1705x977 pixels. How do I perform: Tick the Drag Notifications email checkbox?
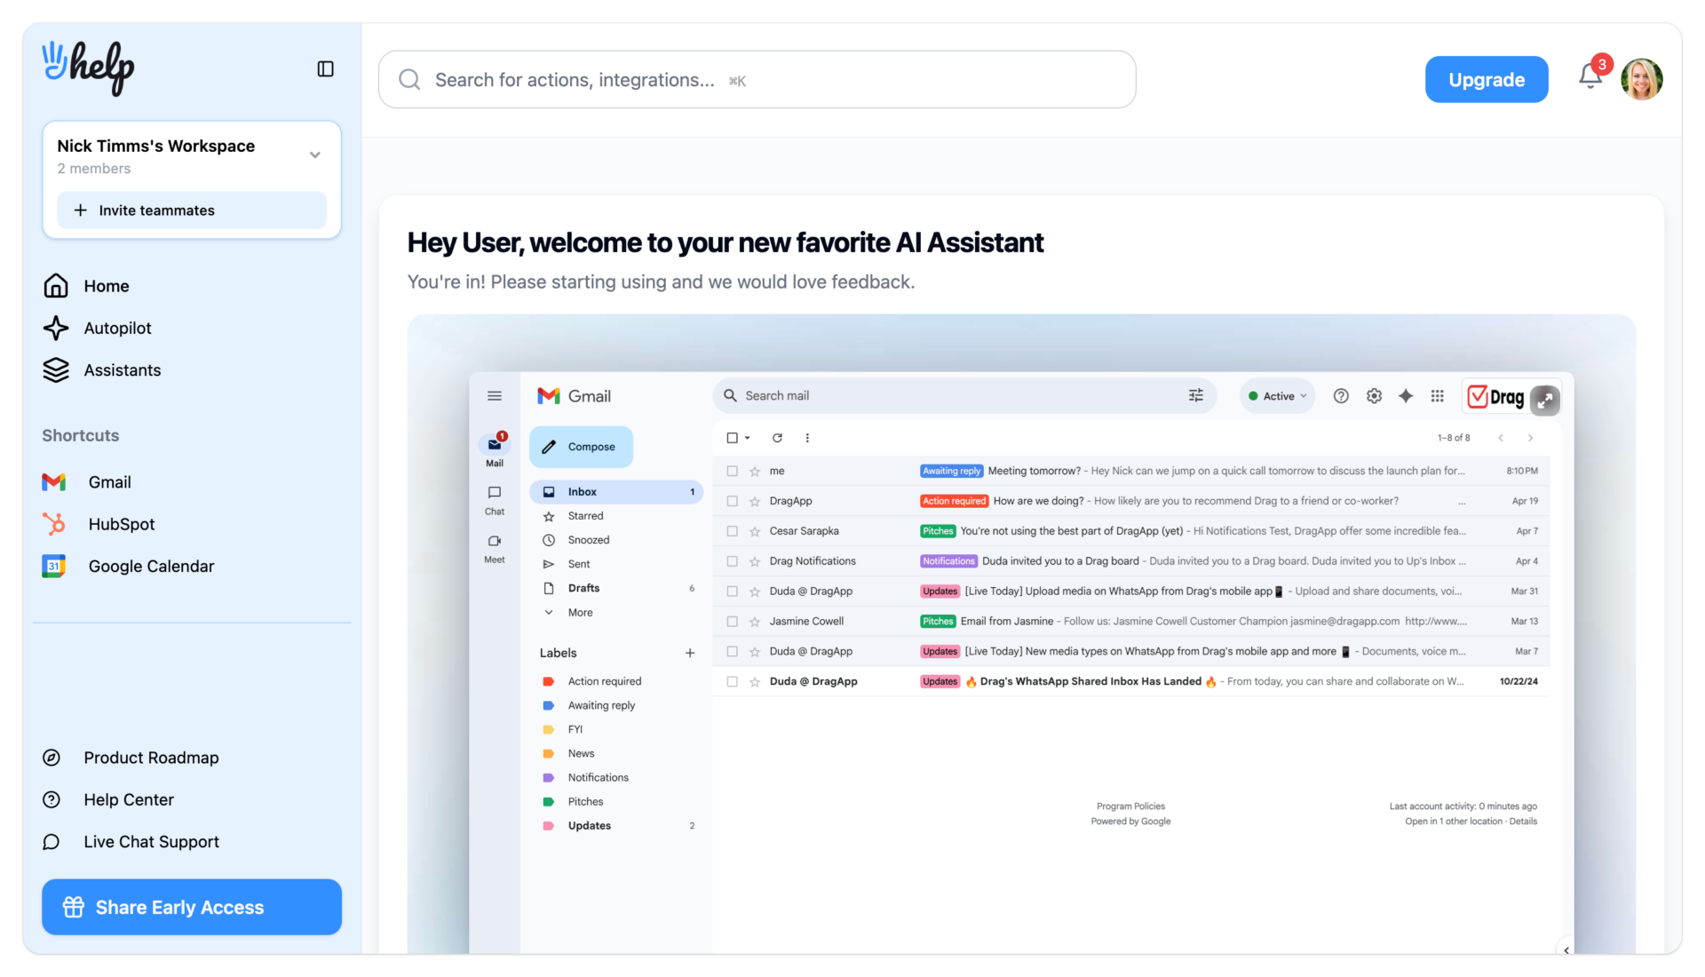coord(732,561)
